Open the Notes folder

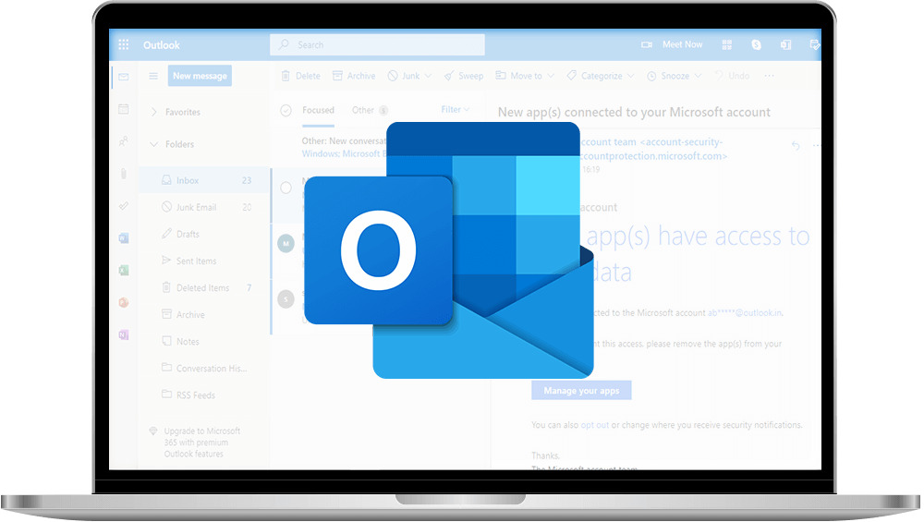(x=204, y=342)
